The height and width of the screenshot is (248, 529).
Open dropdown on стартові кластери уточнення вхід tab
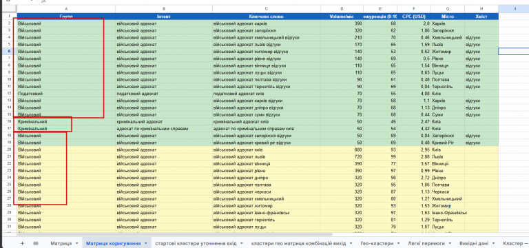[242, 243]
